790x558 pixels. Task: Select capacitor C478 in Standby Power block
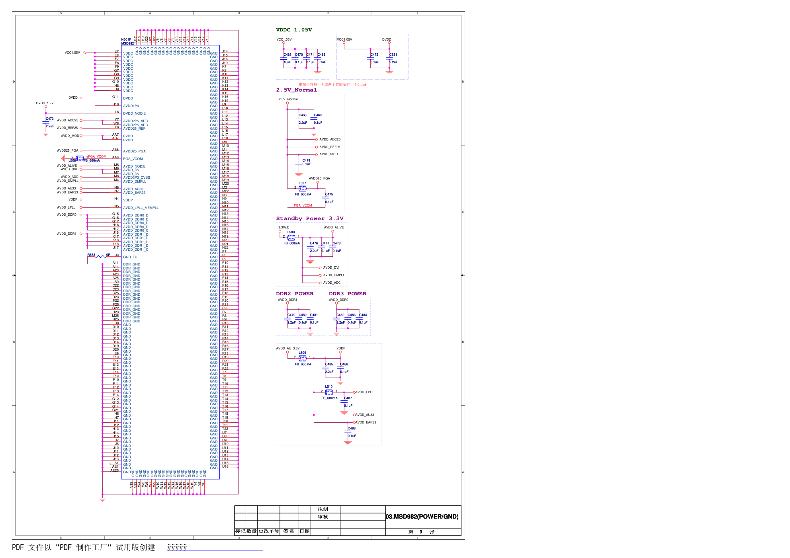333,247
